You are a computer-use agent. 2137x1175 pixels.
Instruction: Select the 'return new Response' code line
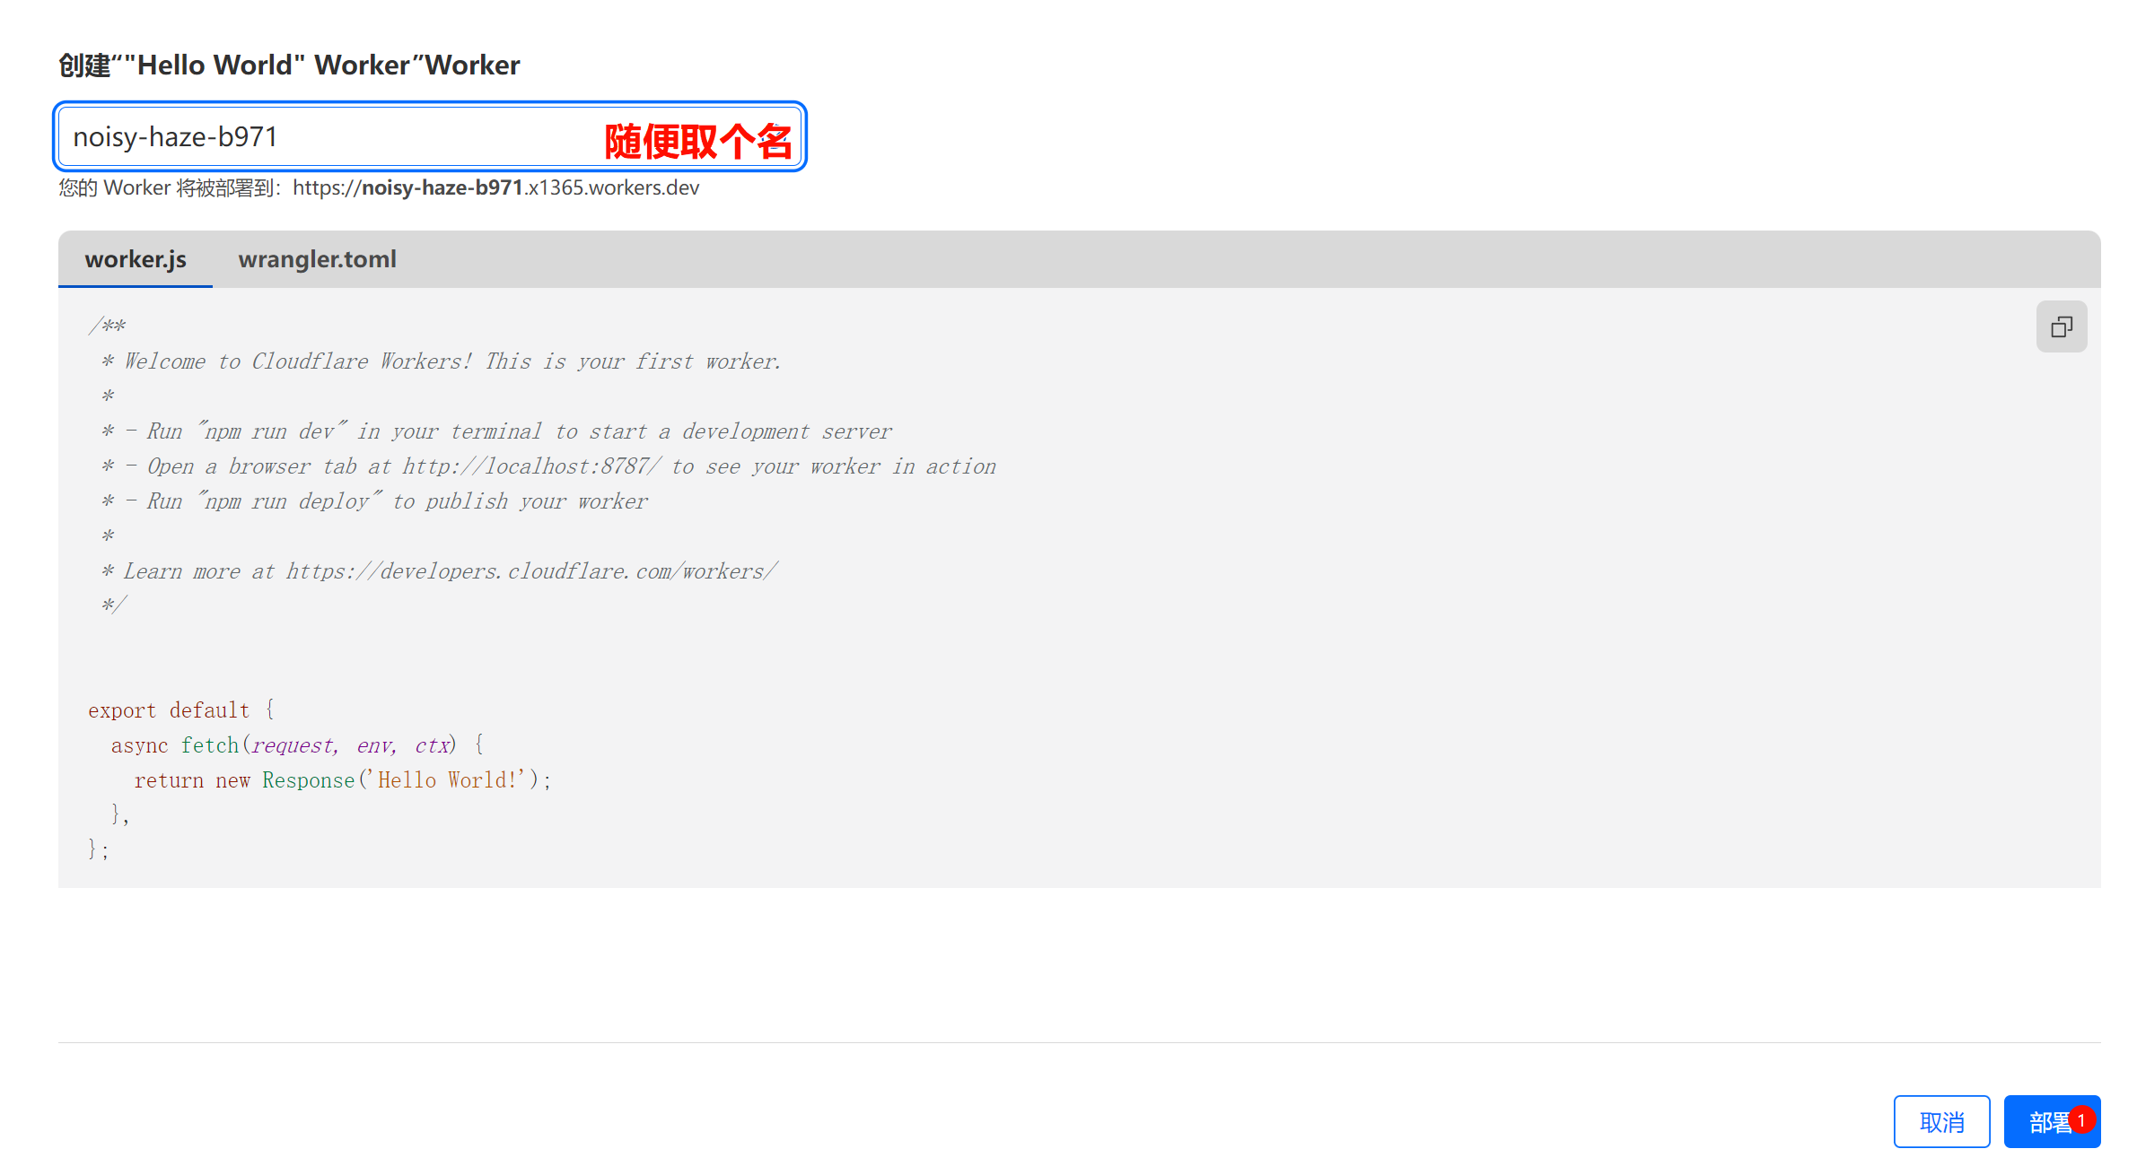point(343,780)
